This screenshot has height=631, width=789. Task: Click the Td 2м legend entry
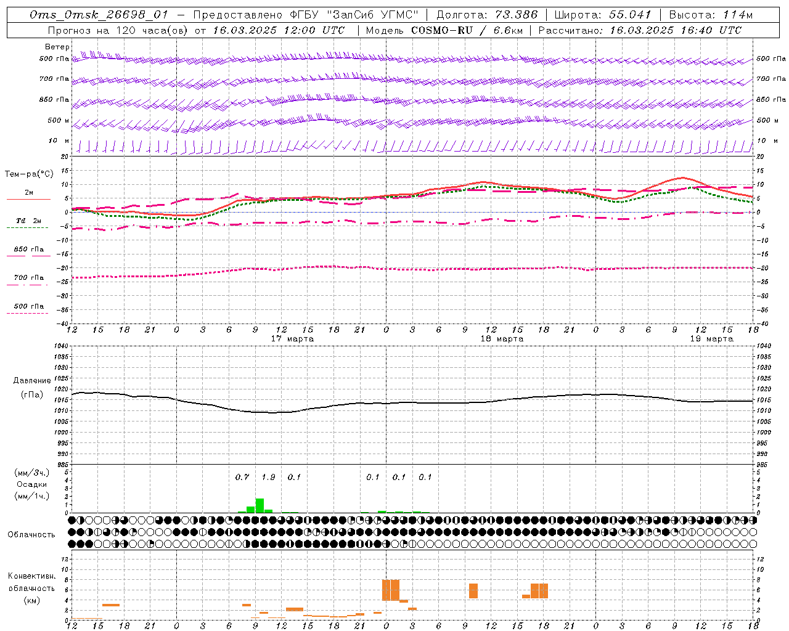pos(28,220)
